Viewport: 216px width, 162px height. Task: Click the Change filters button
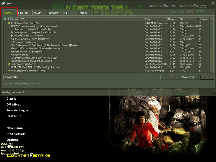click(x=15, y=77)
